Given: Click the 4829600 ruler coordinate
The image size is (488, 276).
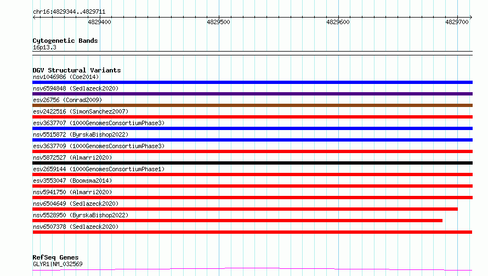Looking at the screenshot, I should [338, 22].
